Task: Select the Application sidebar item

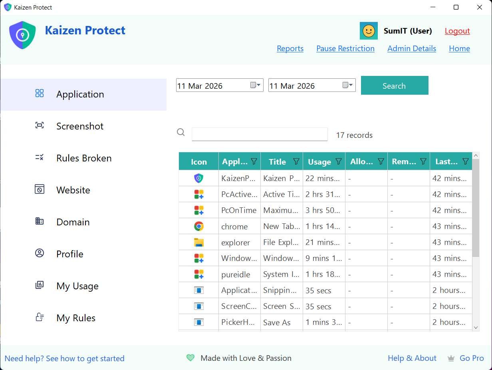Action: [80, 94]
